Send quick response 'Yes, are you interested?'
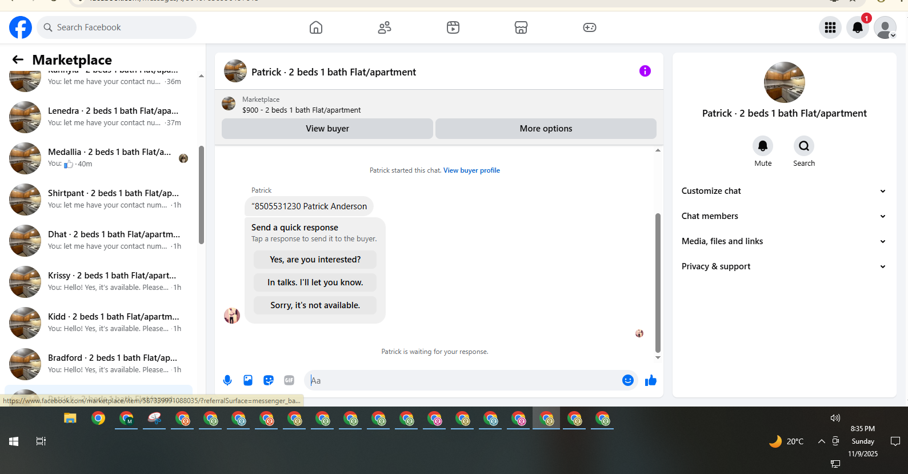The height and width of the screenshot is (474, 908). click(315, 260)
